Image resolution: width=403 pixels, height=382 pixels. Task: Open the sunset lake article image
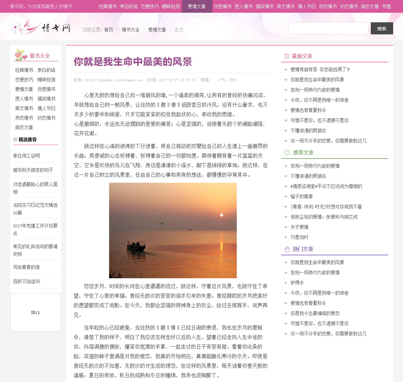click(173, 230)
